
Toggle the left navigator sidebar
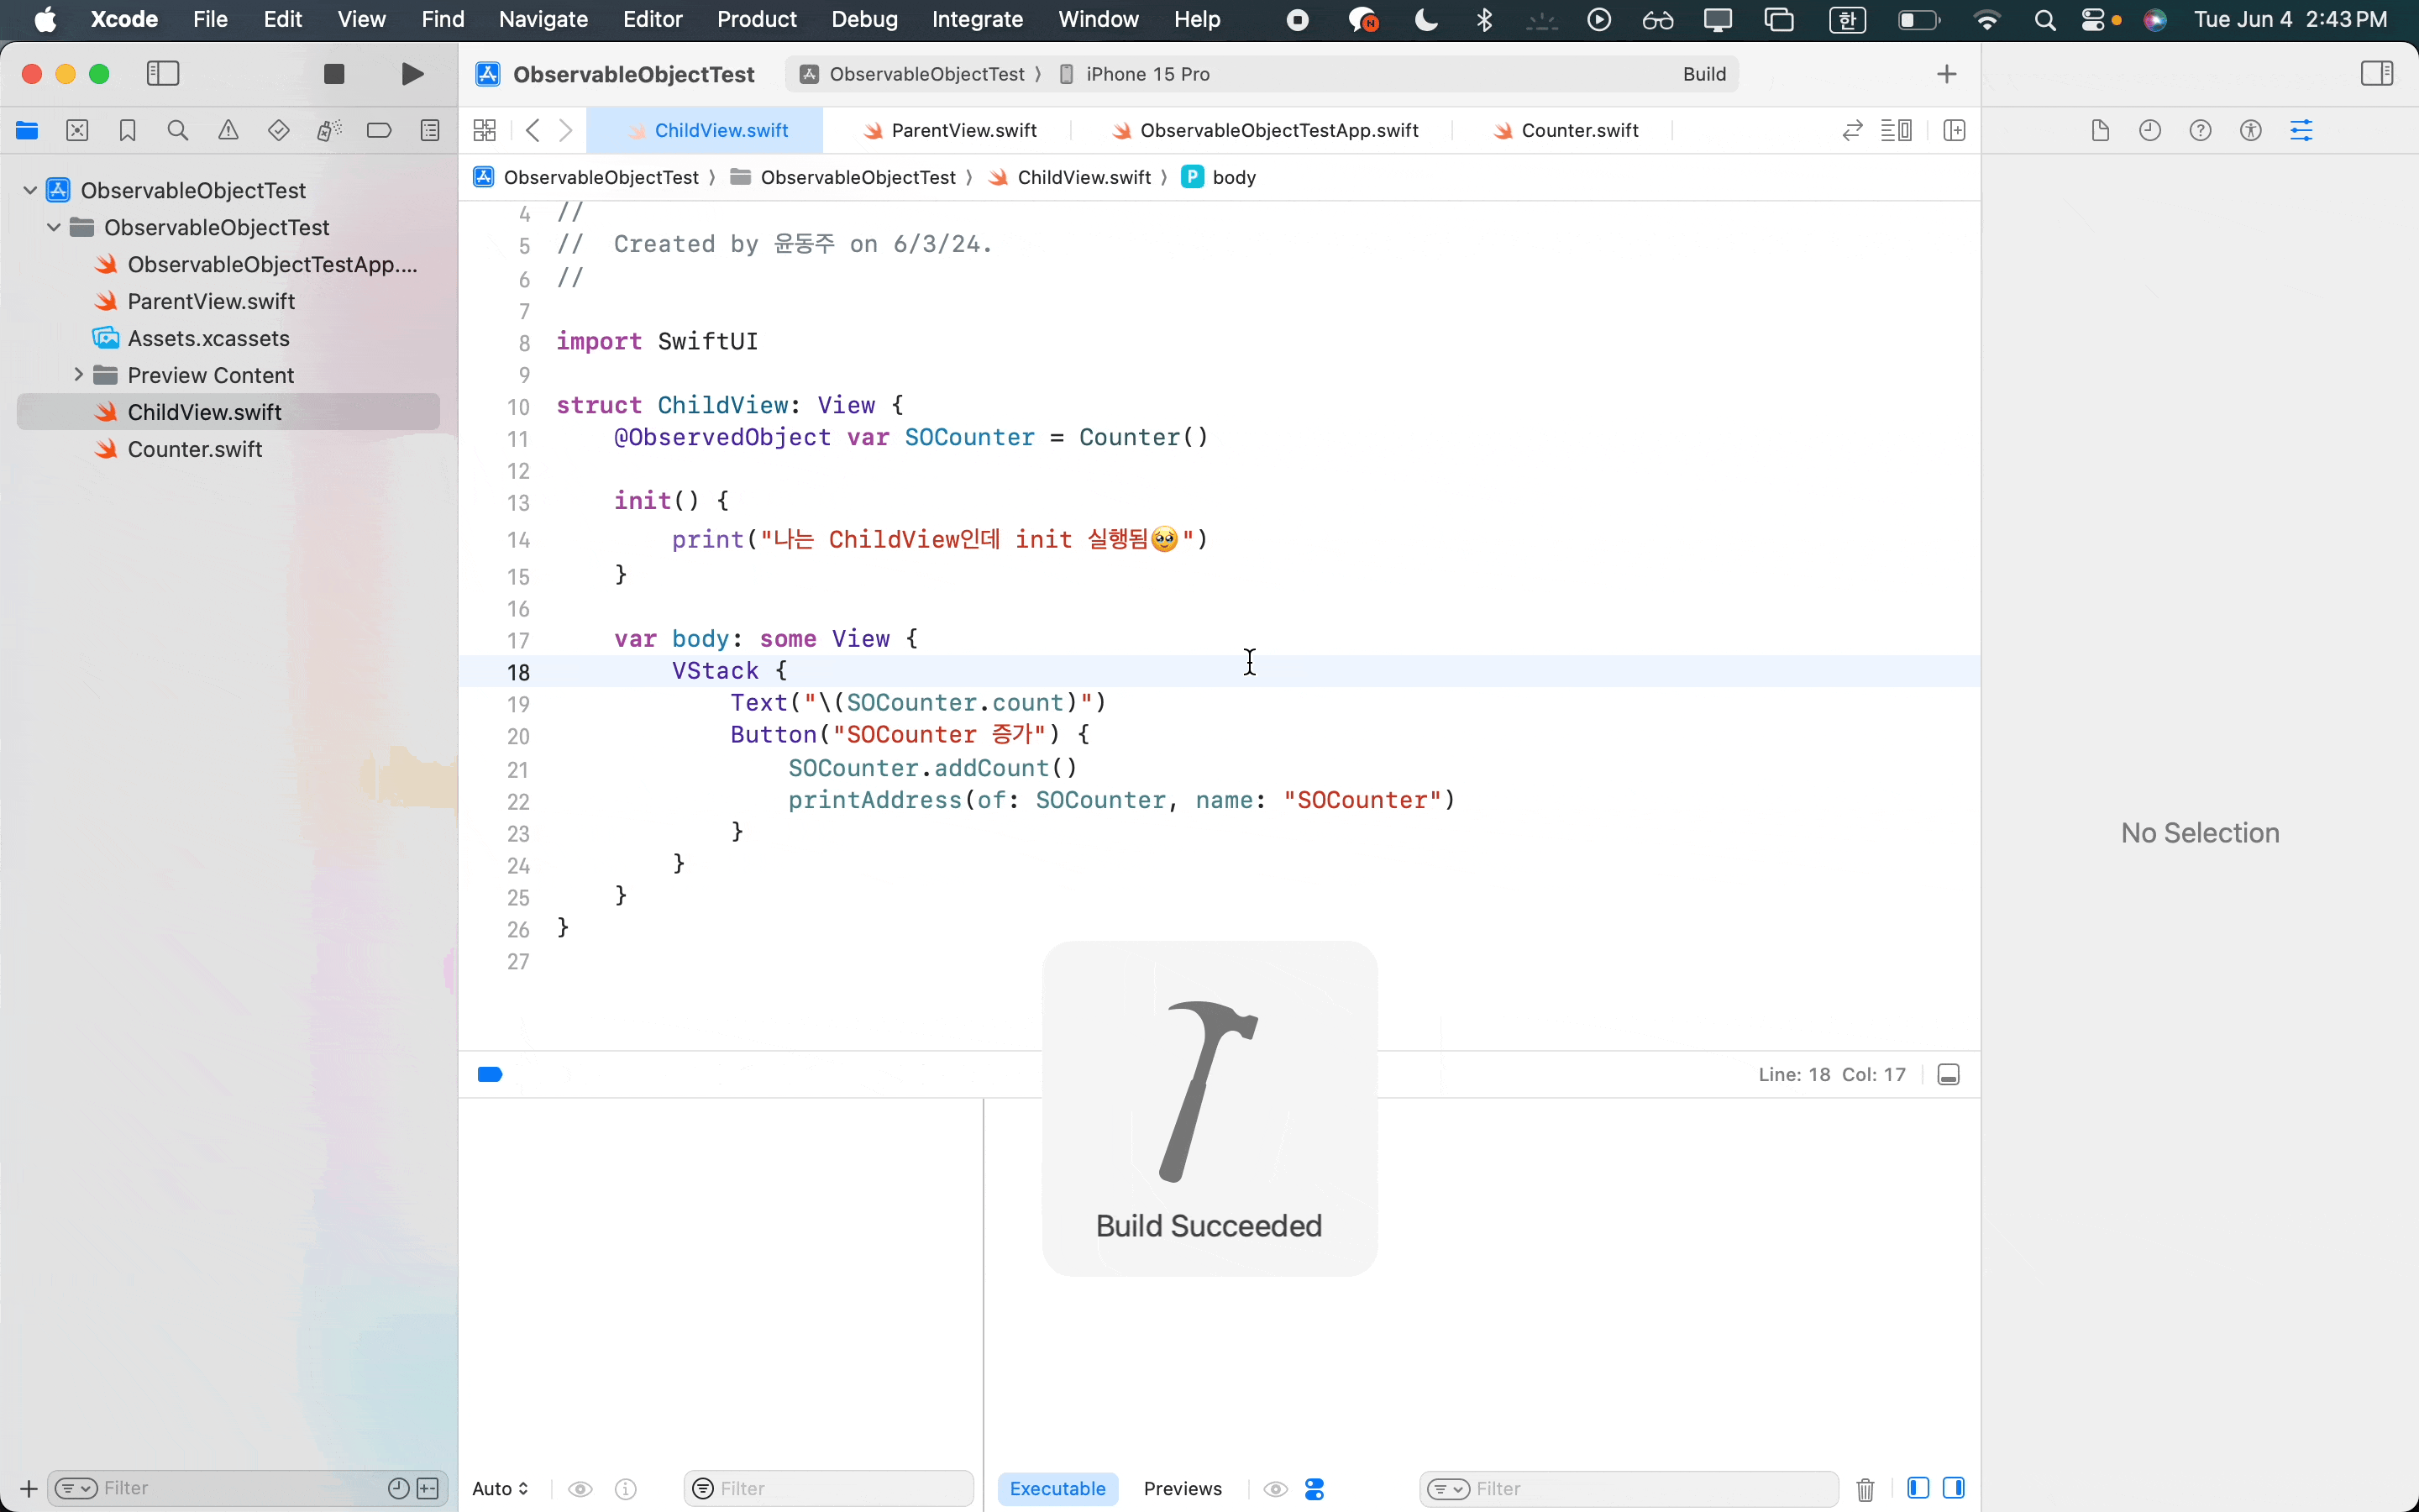(163, 74)
